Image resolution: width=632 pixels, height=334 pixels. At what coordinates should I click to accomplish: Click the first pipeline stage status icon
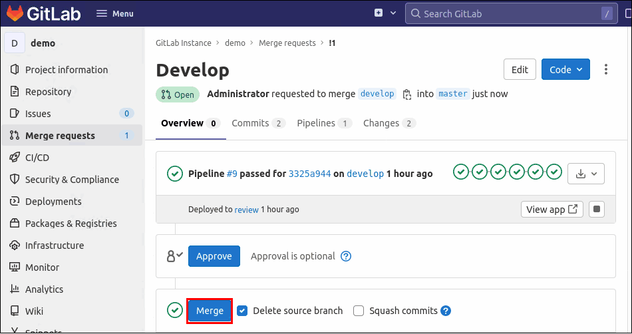coord(460,172)
